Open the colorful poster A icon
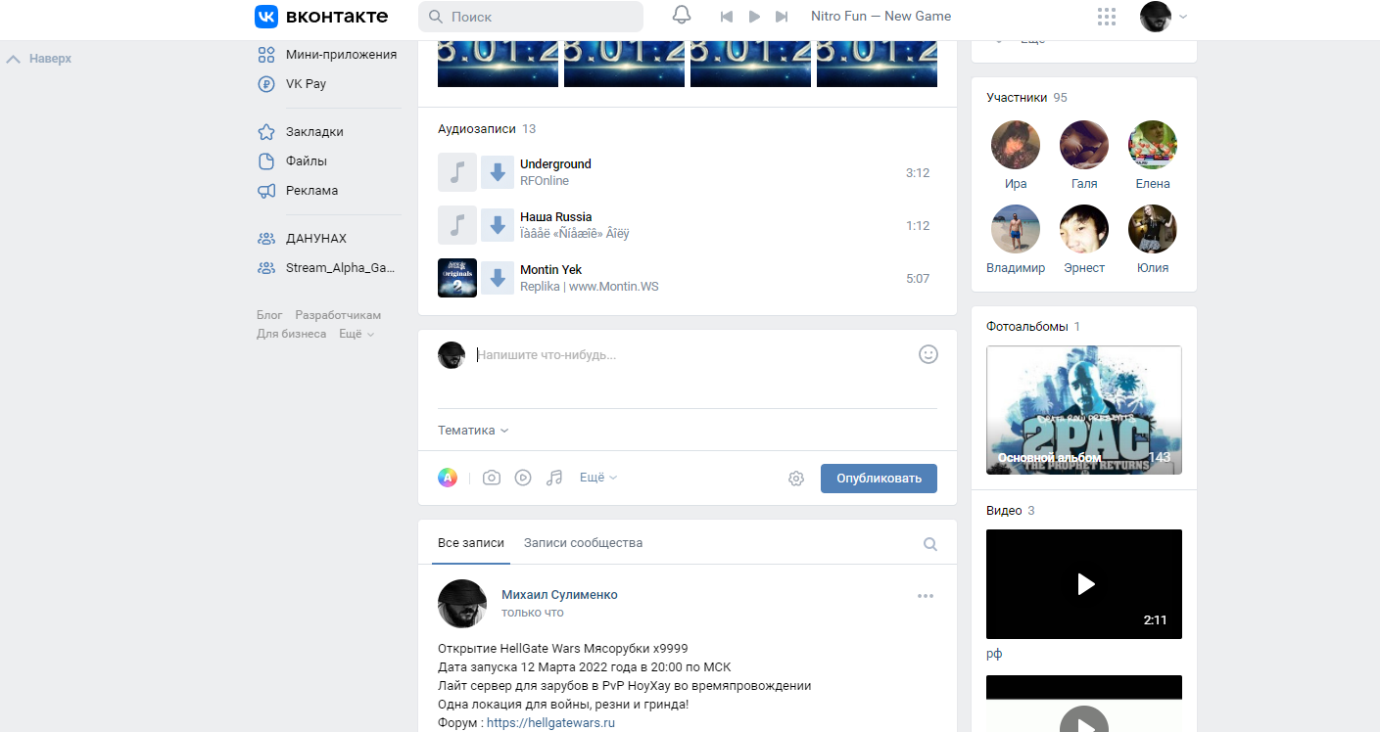Image resolution: width=1380 pixels, height=732 pixels. (448, 478)
